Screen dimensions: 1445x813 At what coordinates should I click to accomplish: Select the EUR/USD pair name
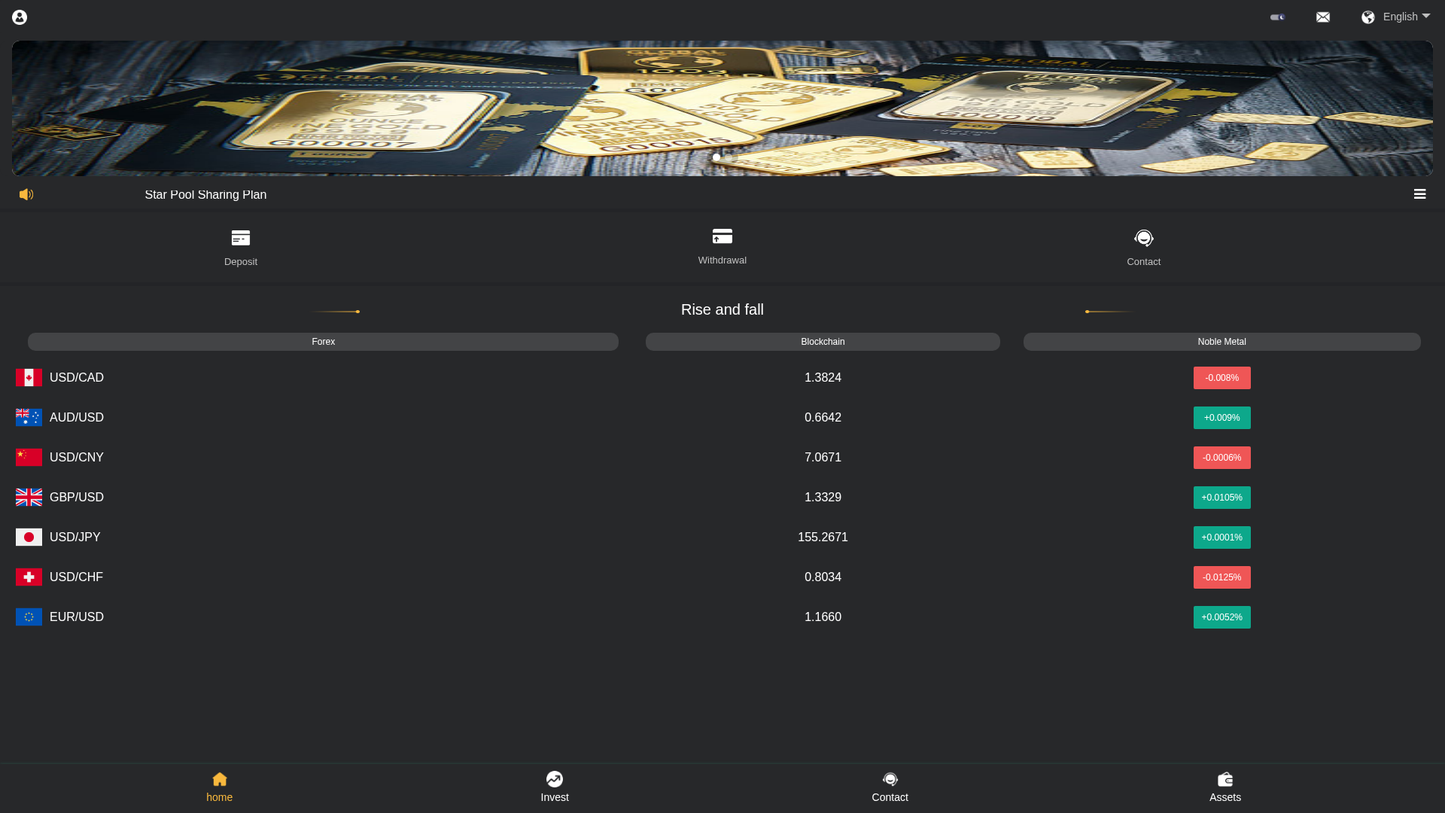[x=77, y=617]
